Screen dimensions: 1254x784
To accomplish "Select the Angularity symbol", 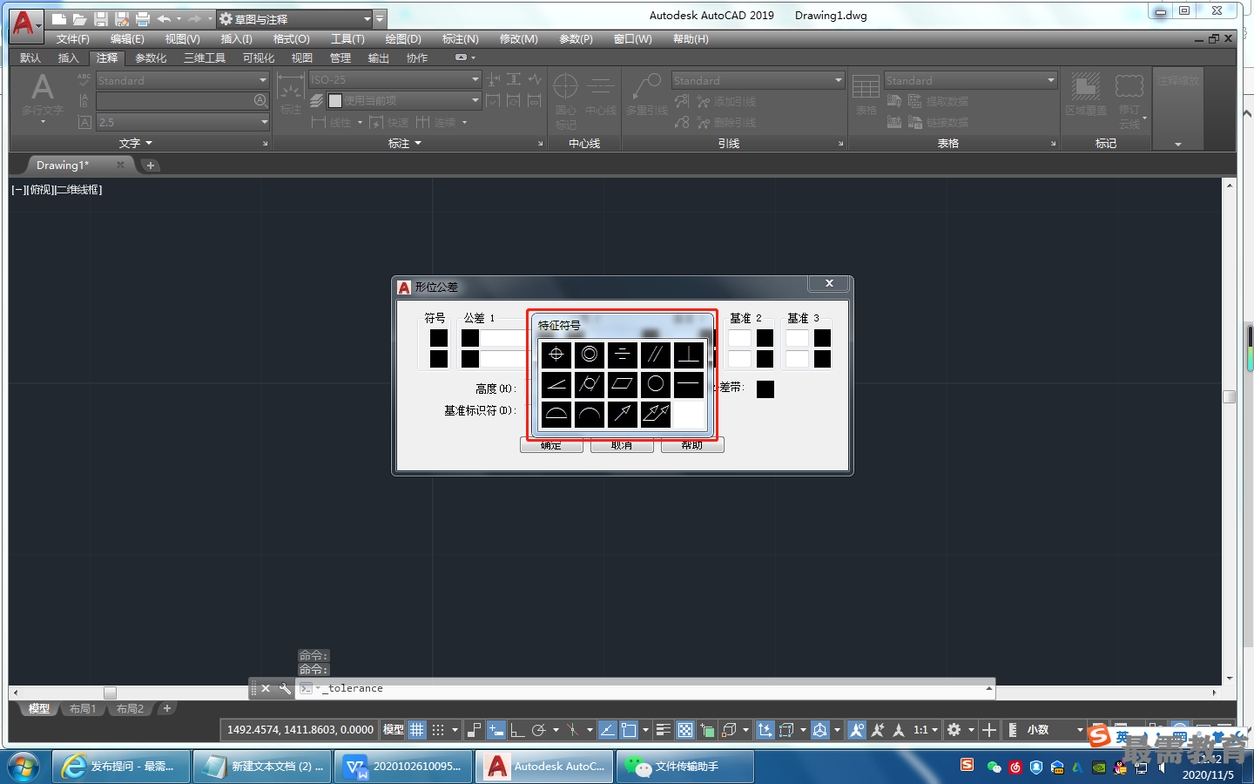I will point(556,384).
